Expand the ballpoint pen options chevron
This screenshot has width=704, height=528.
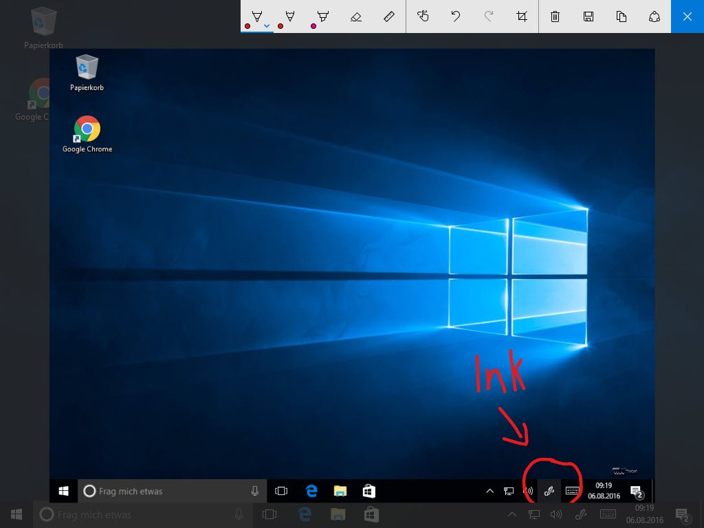pos(267,26)
